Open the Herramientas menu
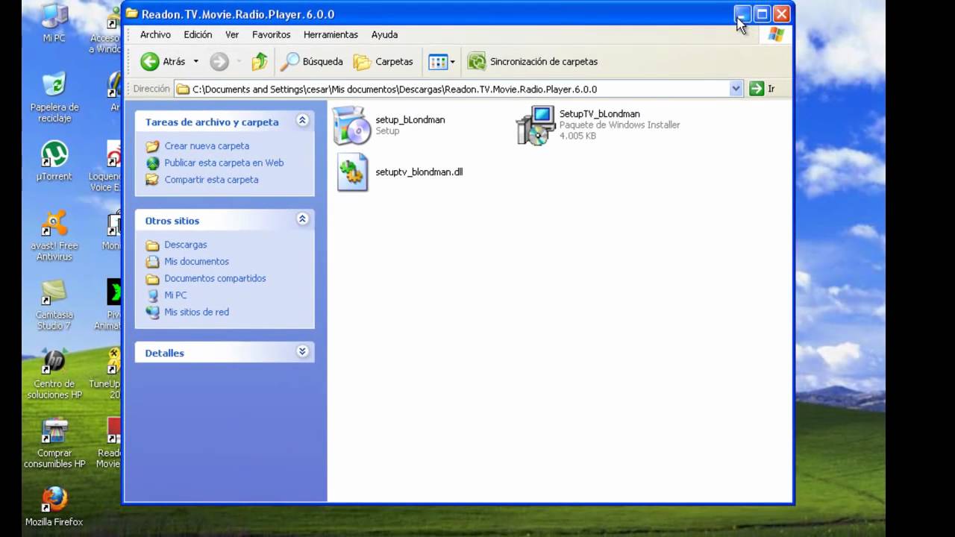 click(331, 34)
